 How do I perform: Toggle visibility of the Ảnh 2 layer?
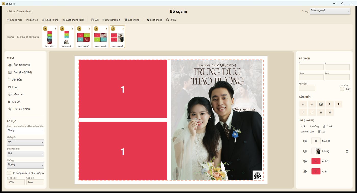click(x=305, y=161)
